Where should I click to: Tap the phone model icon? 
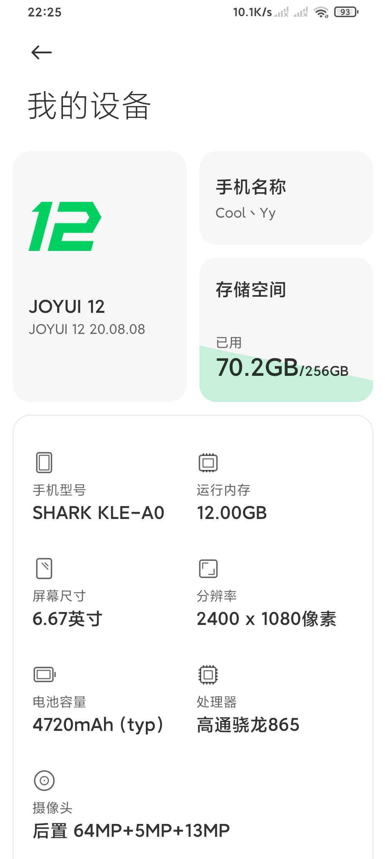(x=44, y=462)
